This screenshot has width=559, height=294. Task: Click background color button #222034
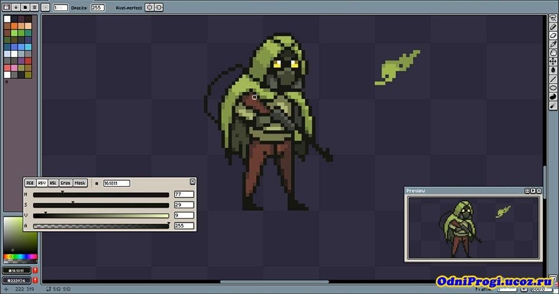coord(17,281)
